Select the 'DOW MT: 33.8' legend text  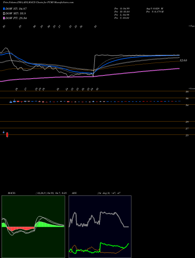[x=16, y=13]
